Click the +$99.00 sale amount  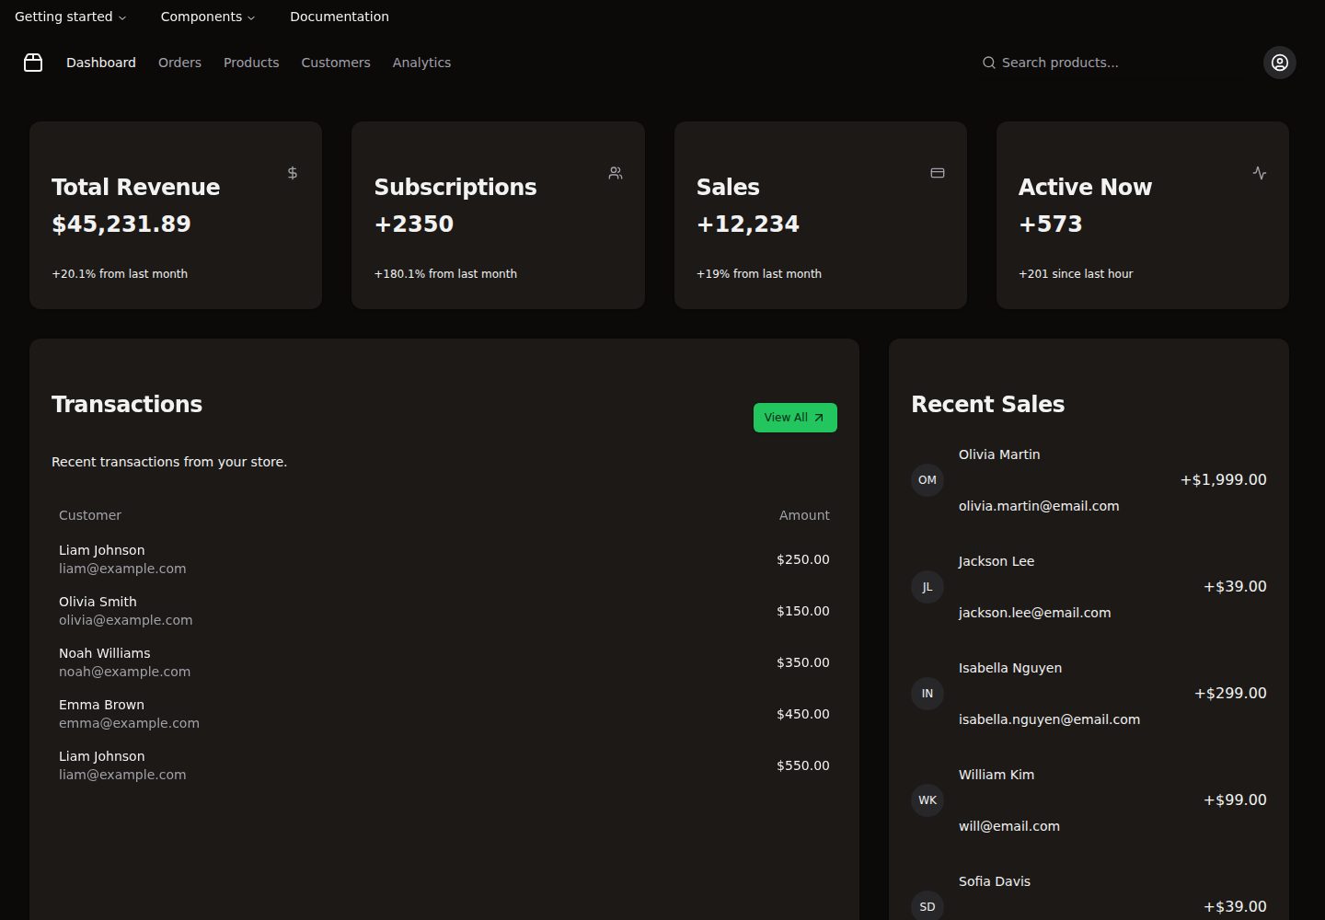coord(1235,800)
